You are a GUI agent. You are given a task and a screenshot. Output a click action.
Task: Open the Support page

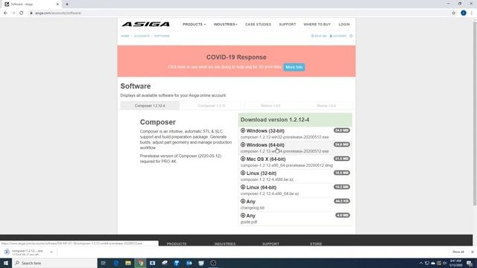click(288, 25)
